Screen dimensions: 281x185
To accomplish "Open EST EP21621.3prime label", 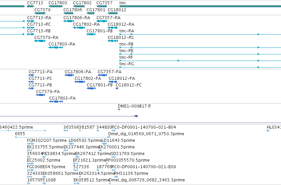I will point(89,160).
